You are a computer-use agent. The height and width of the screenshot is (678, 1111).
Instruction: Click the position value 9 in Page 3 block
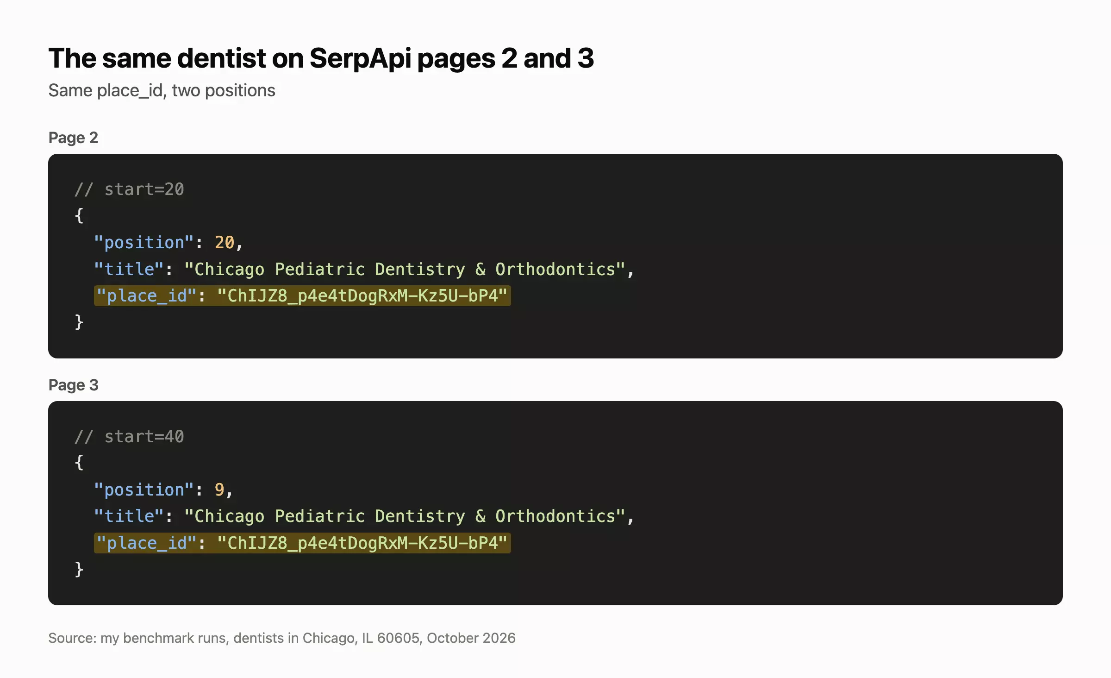point(219,490)
